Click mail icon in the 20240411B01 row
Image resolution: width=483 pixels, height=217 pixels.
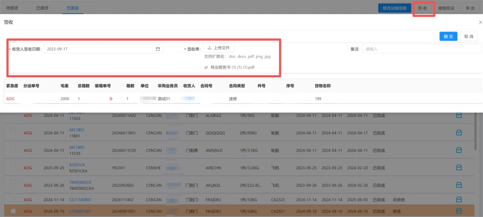458,133
